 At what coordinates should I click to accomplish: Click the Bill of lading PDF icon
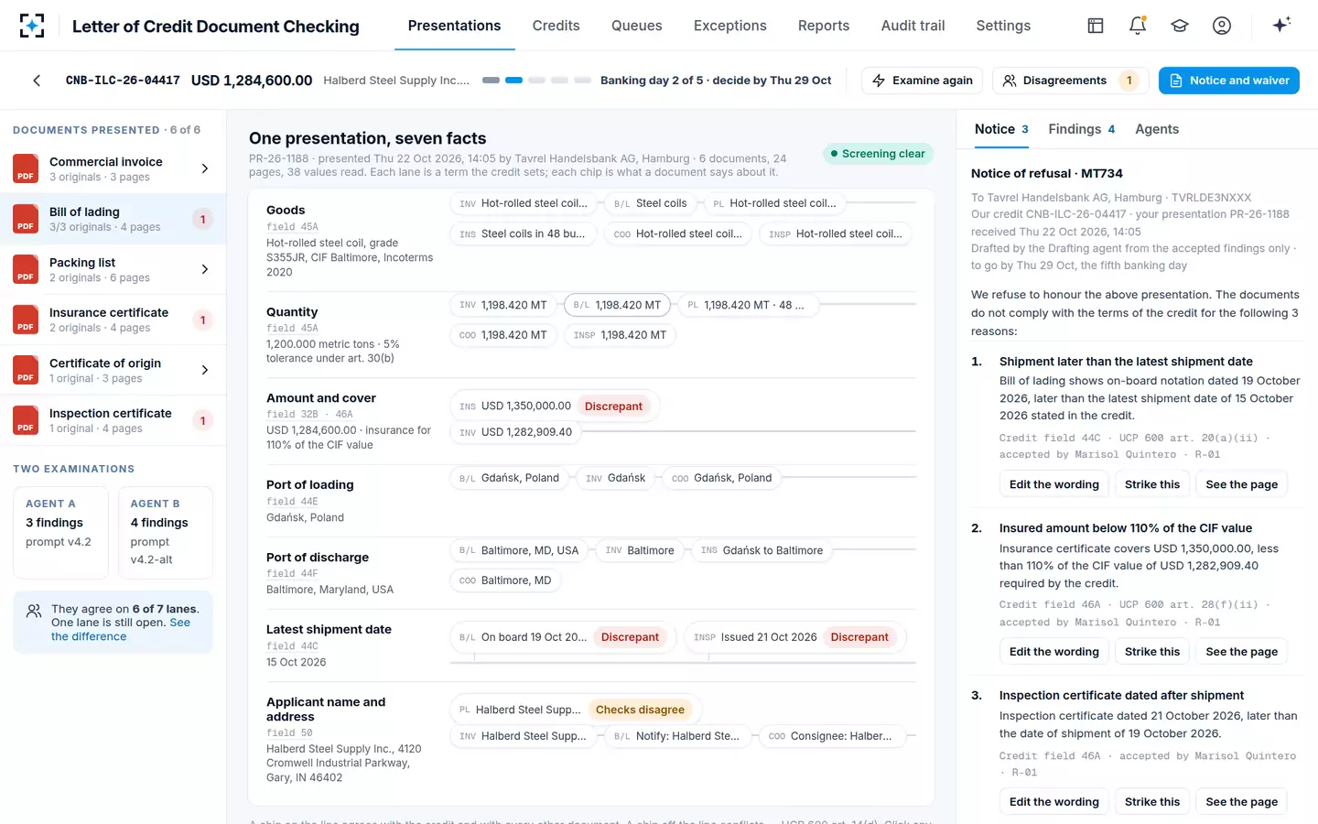coord(26,219)
